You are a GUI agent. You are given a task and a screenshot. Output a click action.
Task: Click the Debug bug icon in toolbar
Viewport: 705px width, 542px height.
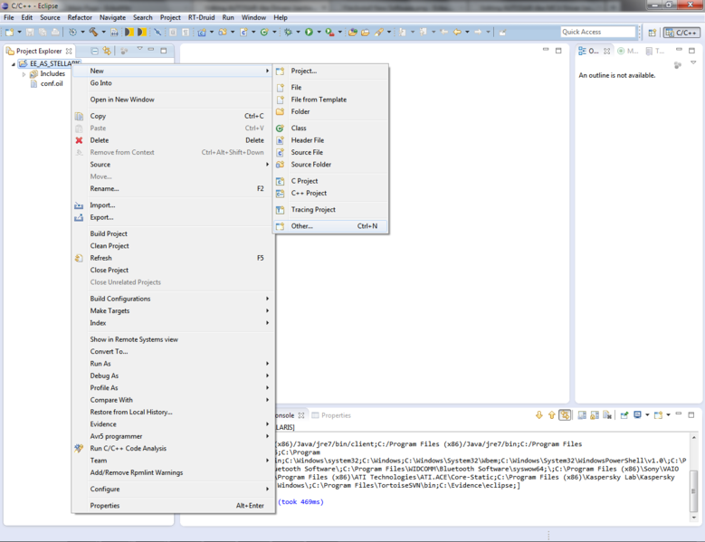click(288, 32)
